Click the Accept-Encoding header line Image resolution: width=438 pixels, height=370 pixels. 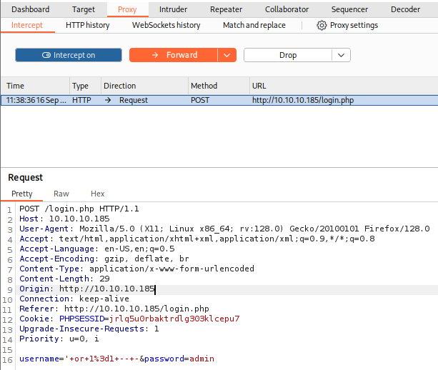click(104, 259)
